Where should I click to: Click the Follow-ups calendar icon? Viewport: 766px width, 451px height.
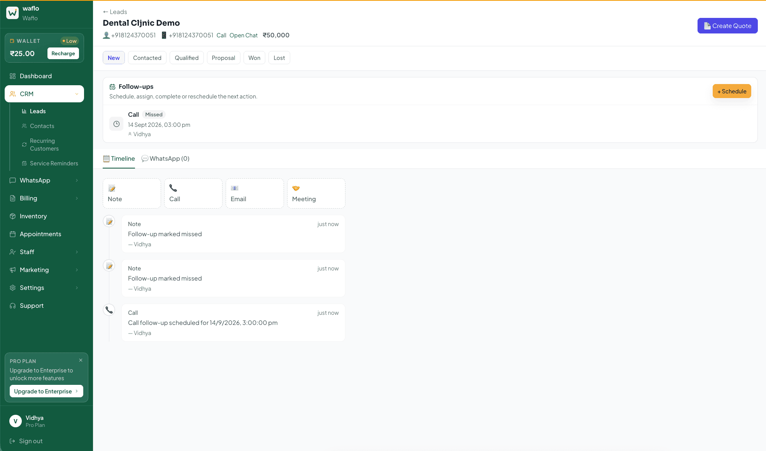coord(112,87)
